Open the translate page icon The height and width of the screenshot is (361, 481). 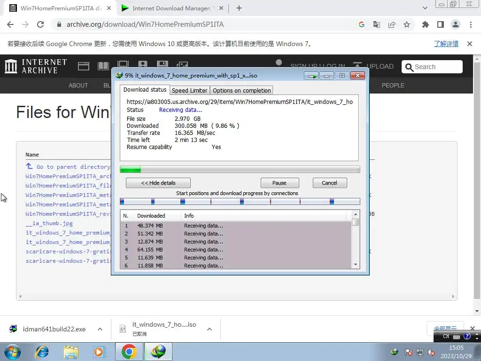coord(376,24)
